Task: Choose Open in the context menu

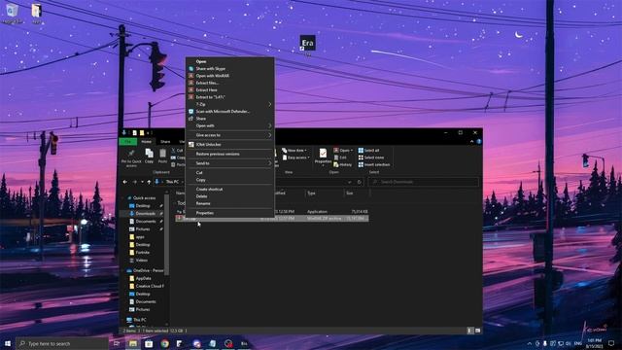Action: [x=201, y=61]
